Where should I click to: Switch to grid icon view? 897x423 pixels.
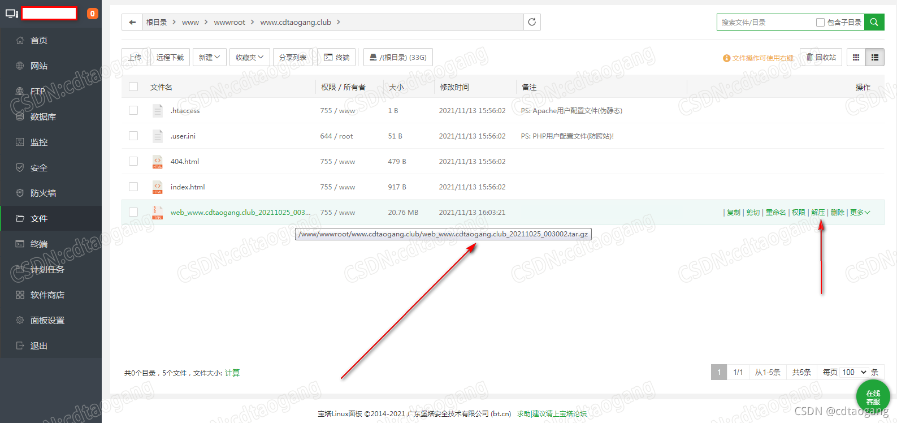(x=856, y=57)
